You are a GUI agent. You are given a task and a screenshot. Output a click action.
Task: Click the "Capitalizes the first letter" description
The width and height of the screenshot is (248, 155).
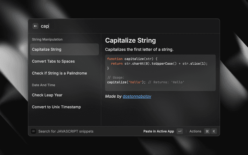139,50
